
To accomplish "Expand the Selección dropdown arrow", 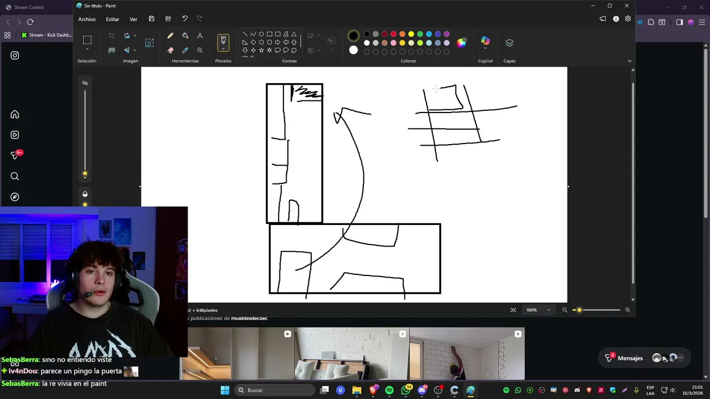I will [87, 49].
